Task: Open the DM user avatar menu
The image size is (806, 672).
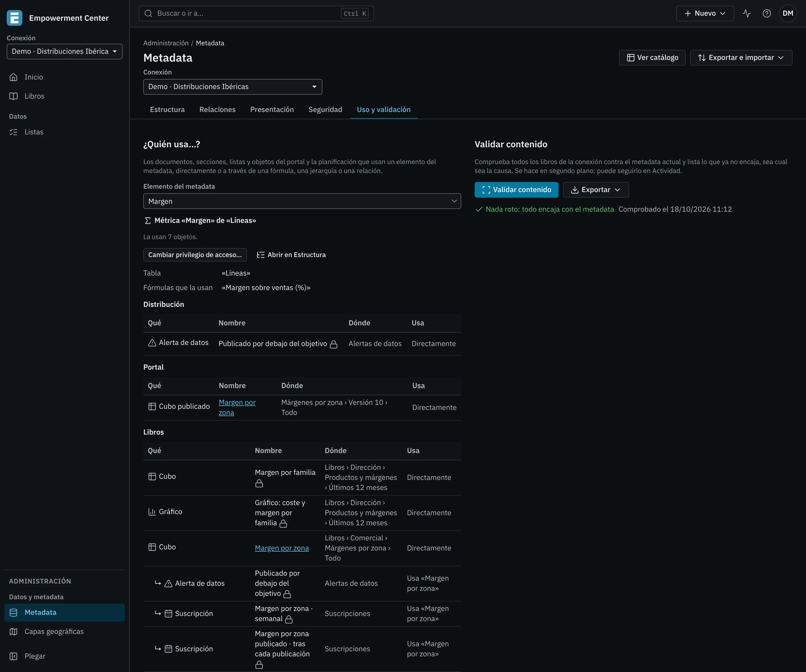Action: (x=788, y=13)
